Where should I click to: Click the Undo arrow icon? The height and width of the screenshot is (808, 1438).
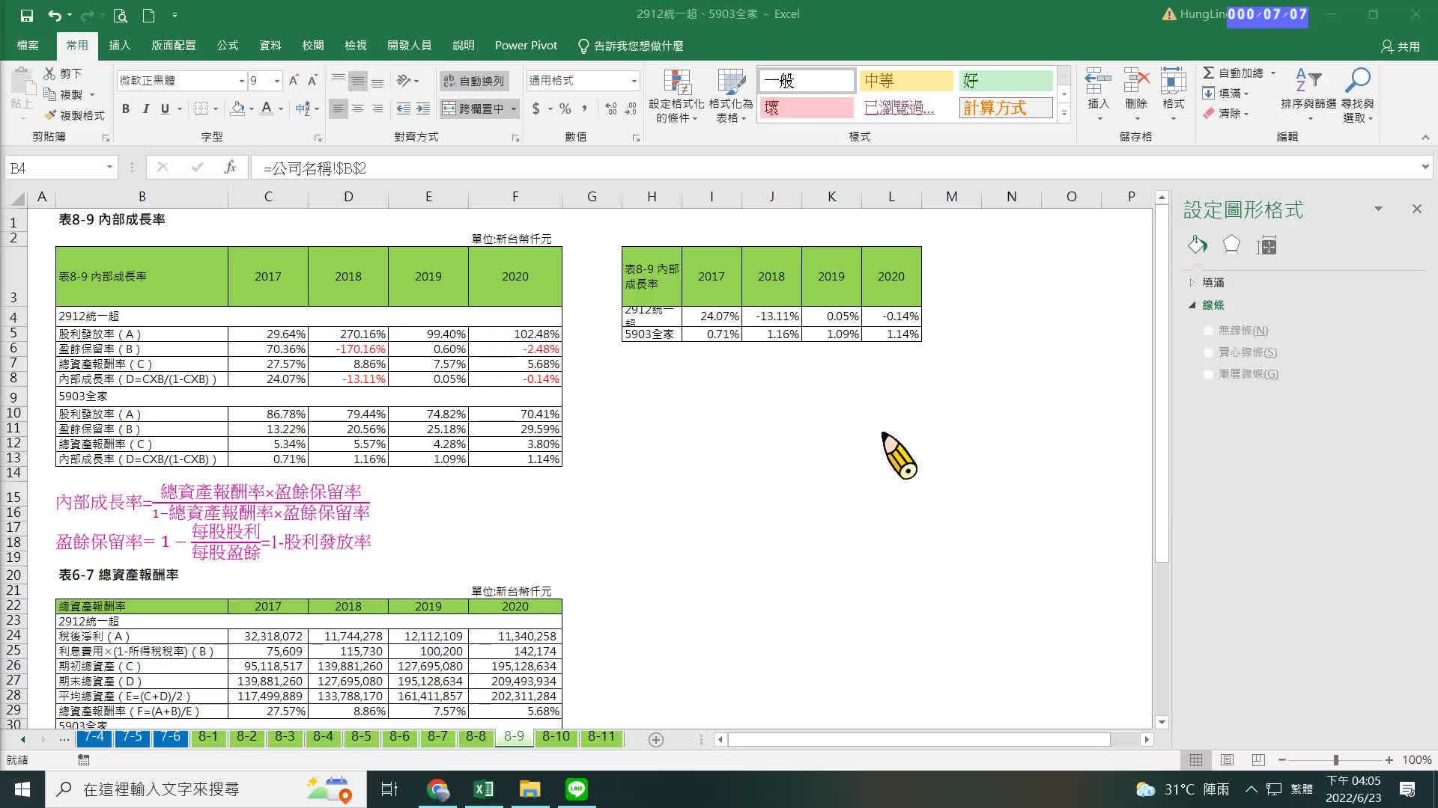[54, 15]
